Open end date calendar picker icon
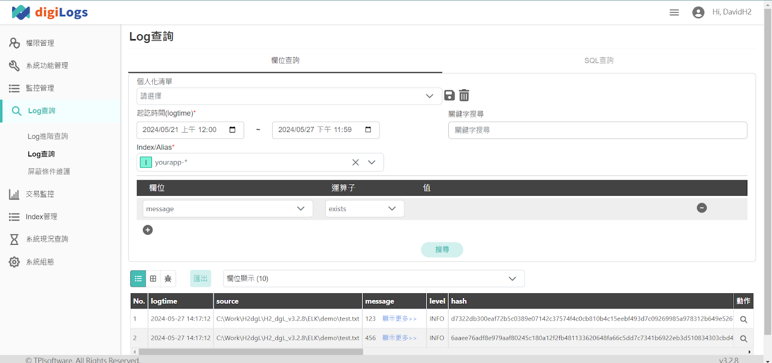 point(368,130)
